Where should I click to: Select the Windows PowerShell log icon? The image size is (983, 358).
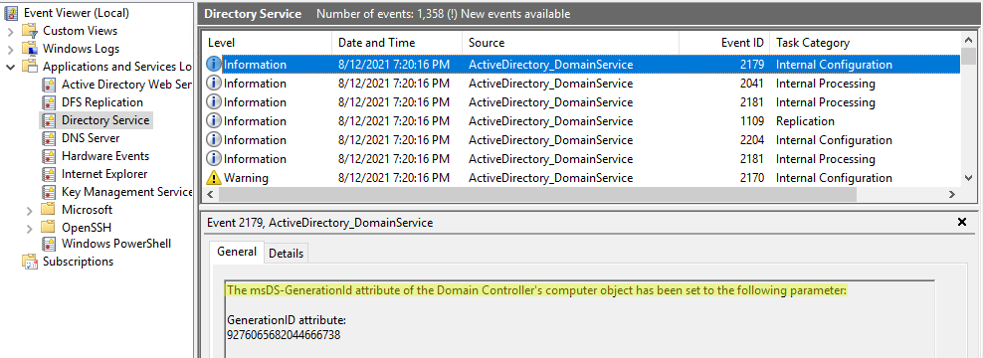coord(48,244)
